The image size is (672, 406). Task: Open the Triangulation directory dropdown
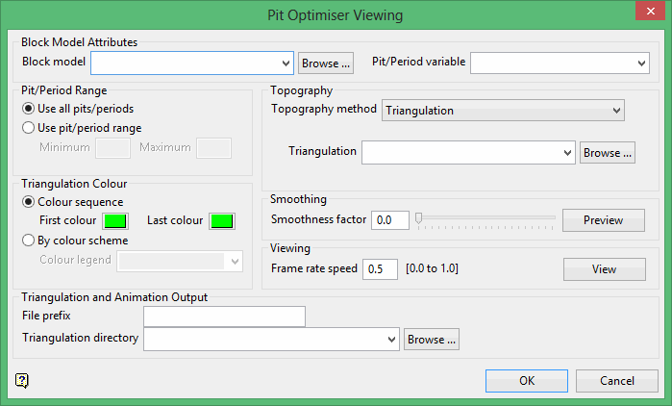coord(391,339)
